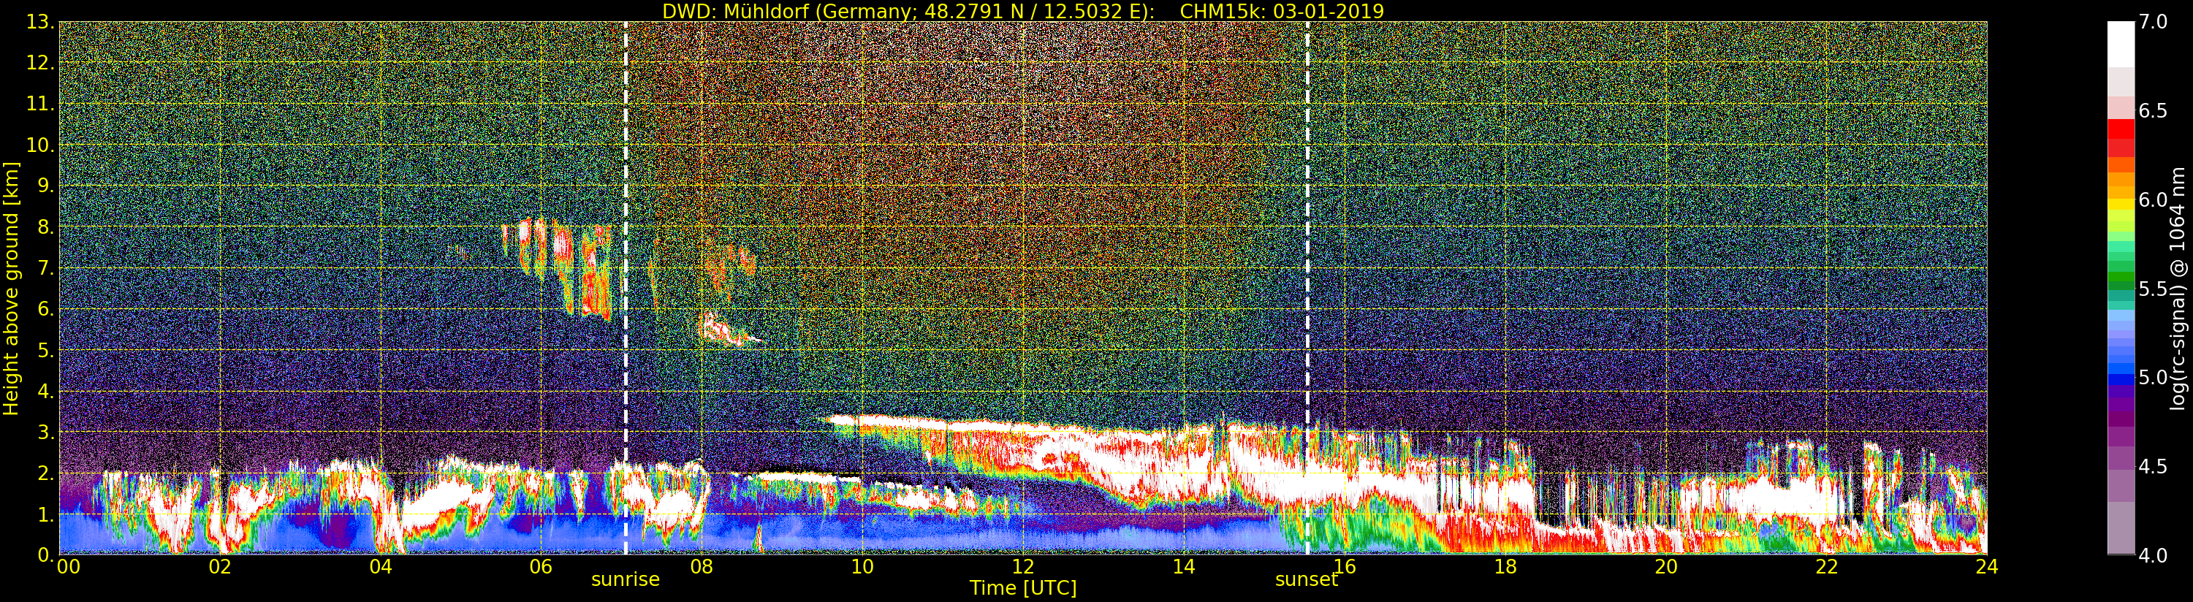Click the 12 tick on the time axis
The height and width of the screenshot is (602, 2193).
(1022, 566)
